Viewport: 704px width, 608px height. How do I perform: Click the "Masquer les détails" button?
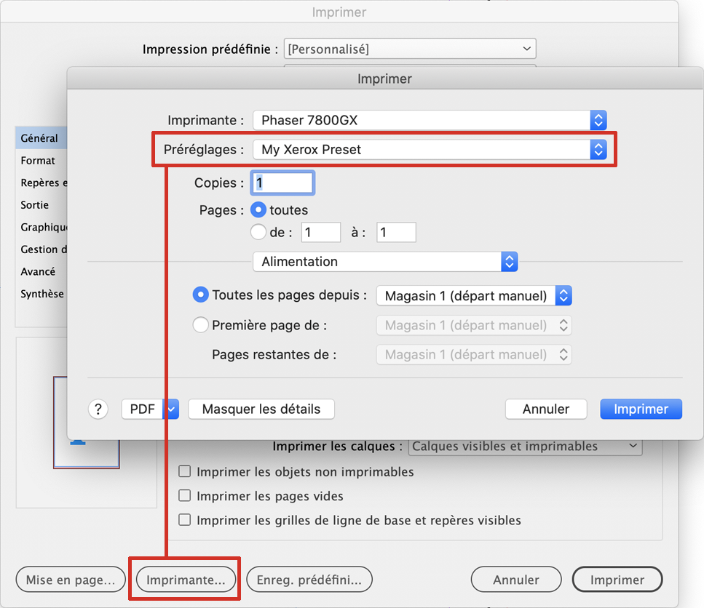coord(261,409)
